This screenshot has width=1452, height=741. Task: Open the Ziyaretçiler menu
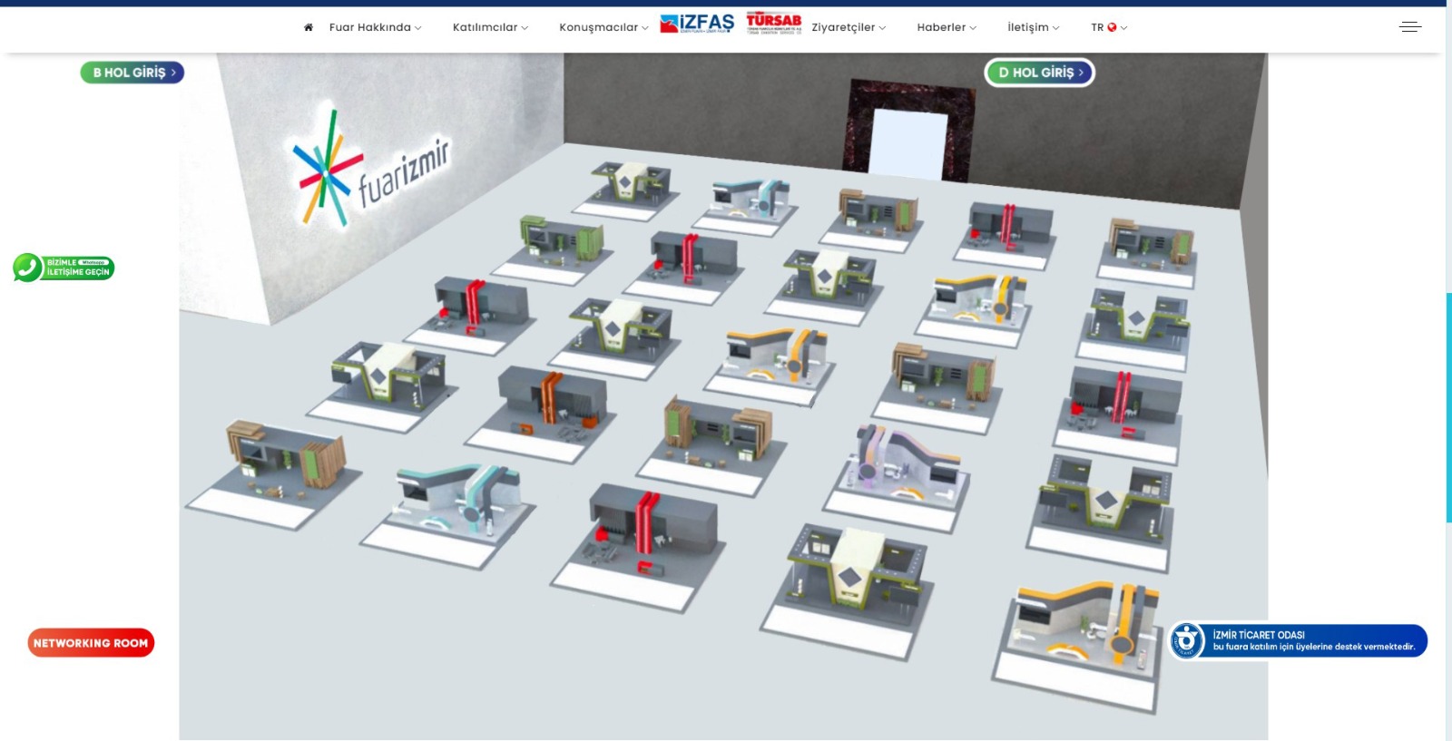coord(849,27)
